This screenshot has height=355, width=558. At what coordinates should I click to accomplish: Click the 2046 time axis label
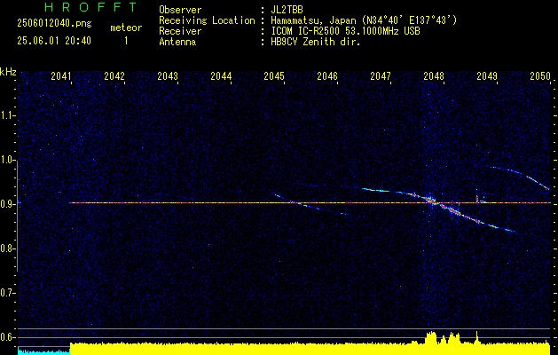327,76
